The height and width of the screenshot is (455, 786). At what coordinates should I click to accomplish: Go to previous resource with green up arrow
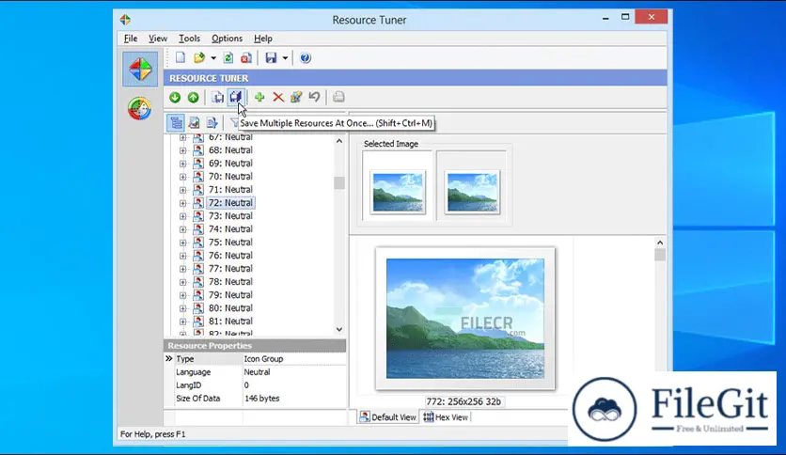[193, 97]
